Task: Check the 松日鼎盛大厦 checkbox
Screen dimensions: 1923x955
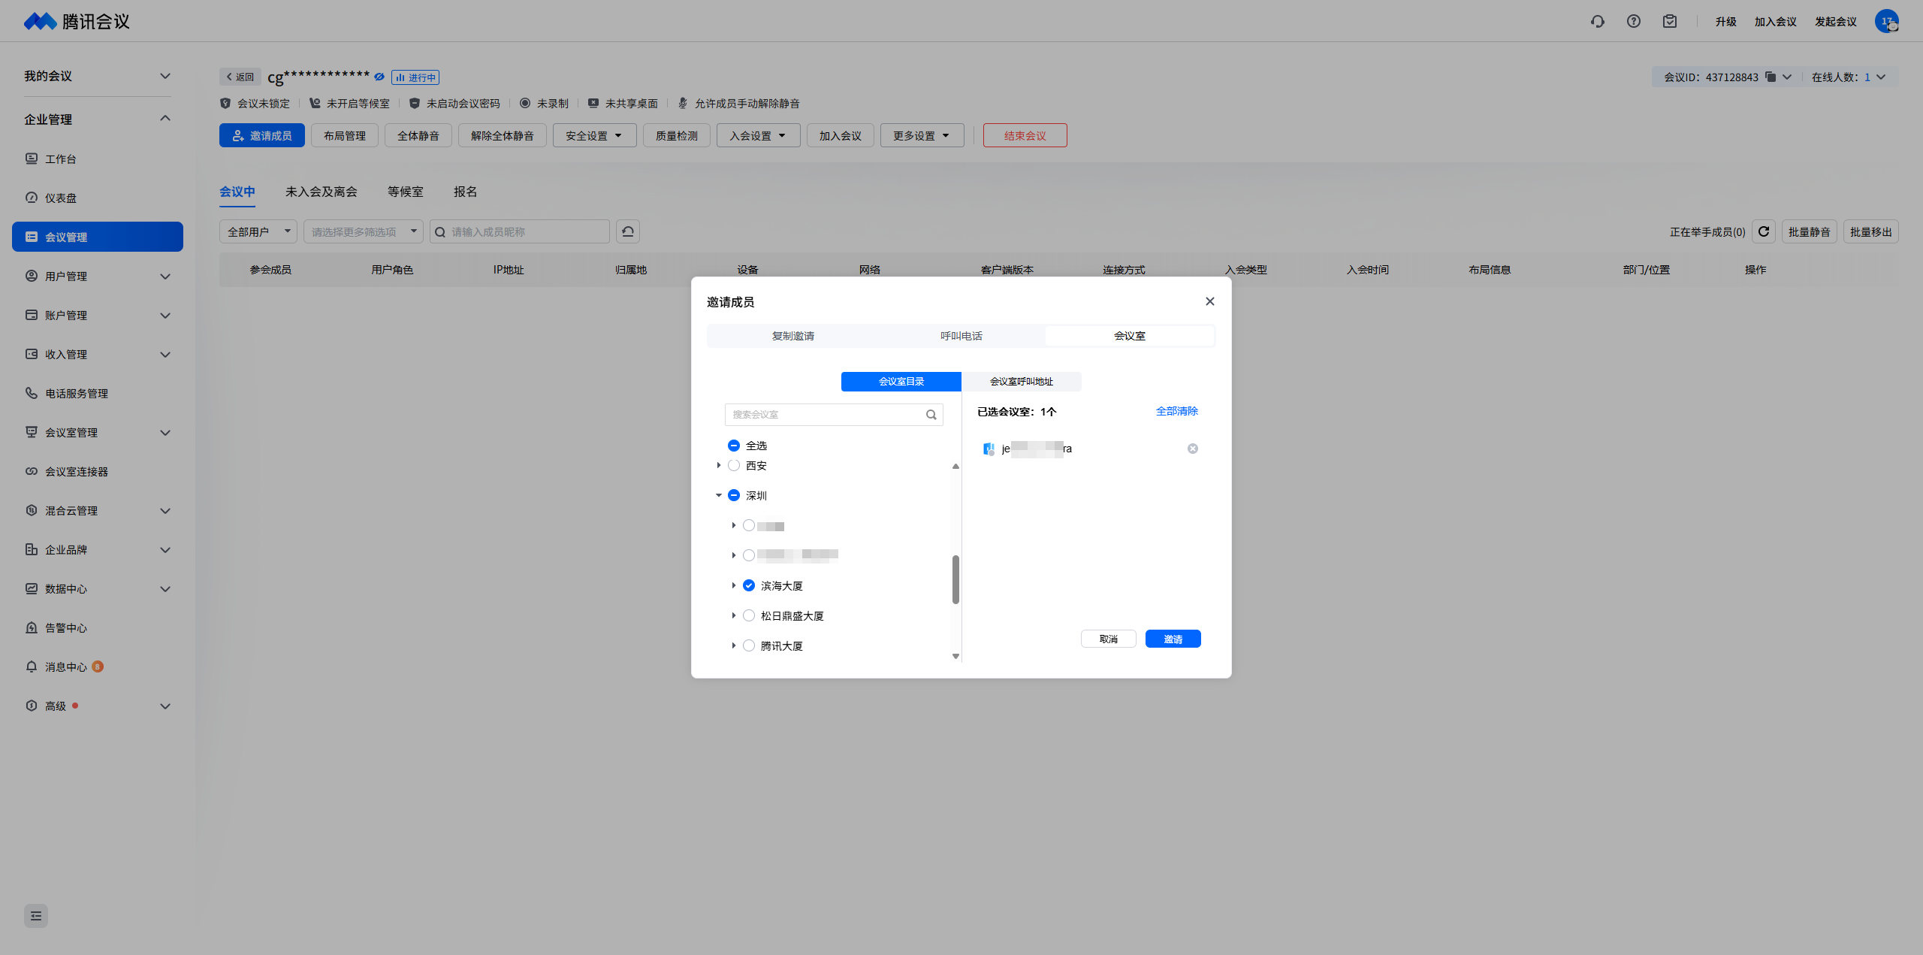Action: 749,615
